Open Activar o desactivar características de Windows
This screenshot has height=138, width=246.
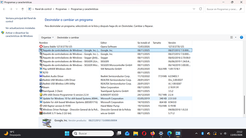19,34
